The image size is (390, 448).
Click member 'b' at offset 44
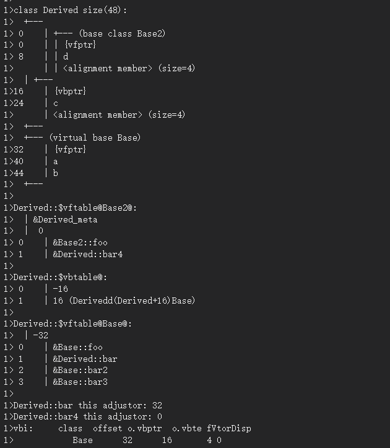56,173
